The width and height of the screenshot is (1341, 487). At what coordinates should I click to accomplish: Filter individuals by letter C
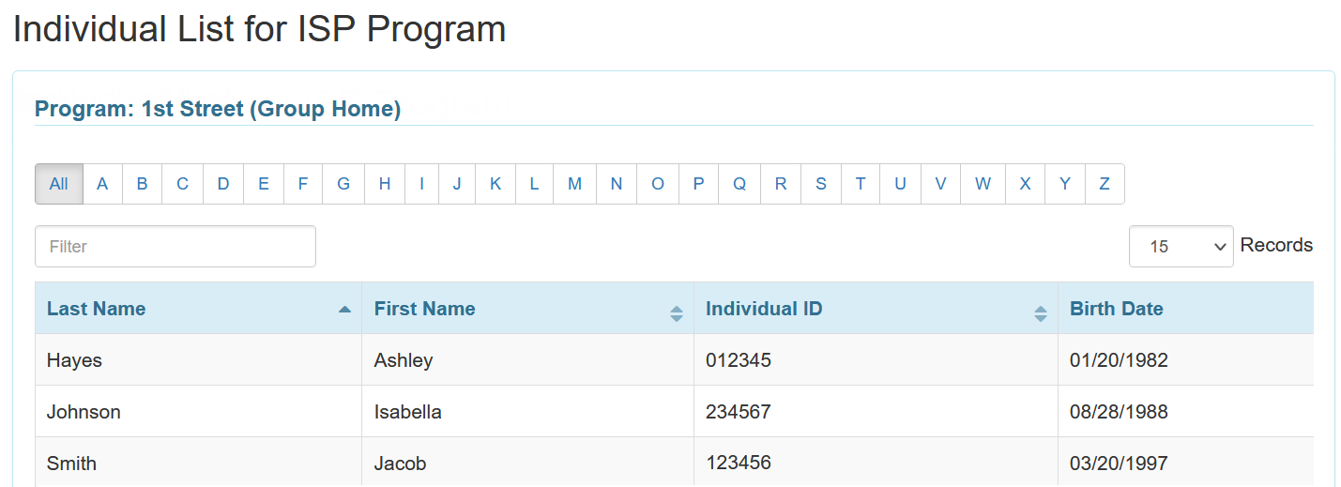point(182,184)
